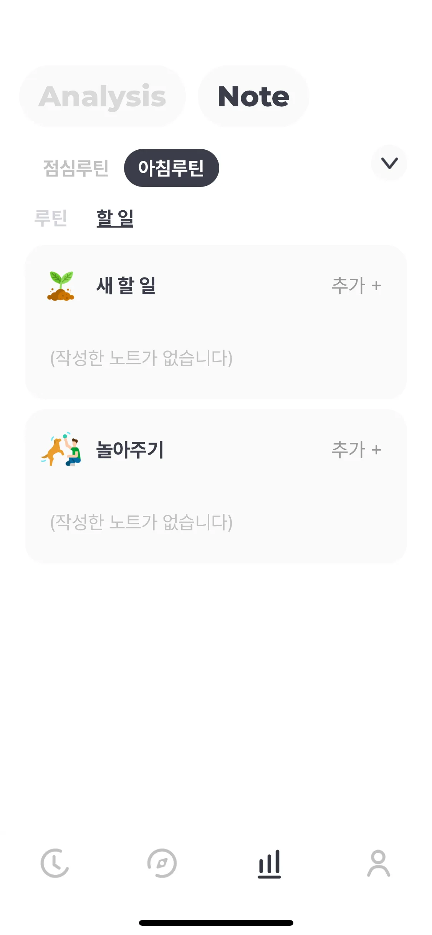432x935 pixels.
Task: Open the 새 할 일 card title
Action: [126, 286]
